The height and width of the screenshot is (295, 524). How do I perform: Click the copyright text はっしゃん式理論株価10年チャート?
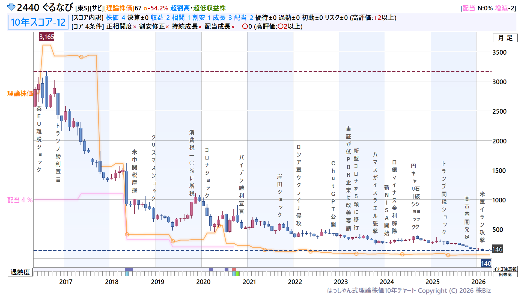pyautogui.click(x=371, y=290)
